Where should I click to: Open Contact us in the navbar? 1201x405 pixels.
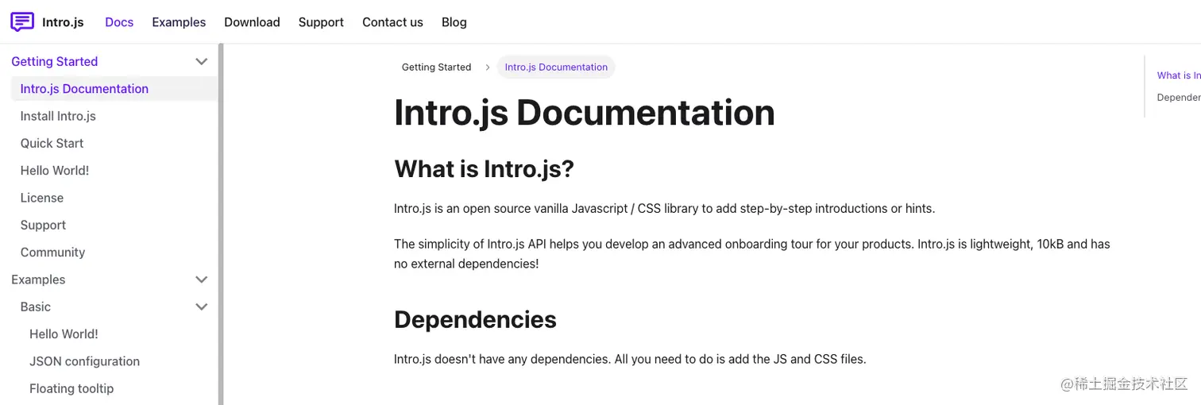pyautogui.click(x=392, y=22)
